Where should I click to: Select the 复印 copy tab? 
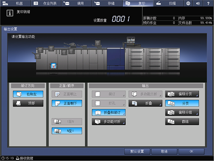(x=138, y=3)
